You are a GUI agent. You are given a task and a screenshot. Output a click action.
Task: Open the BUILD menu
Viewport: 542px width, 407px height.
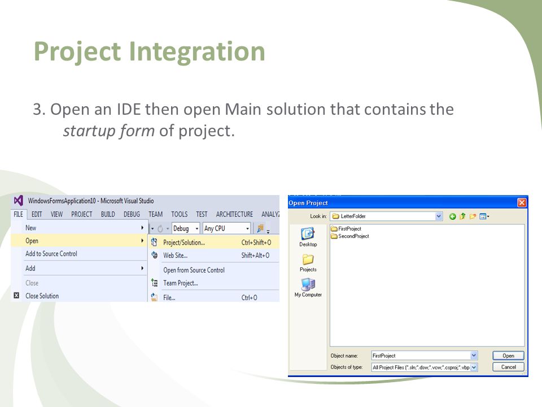[108, 214]
